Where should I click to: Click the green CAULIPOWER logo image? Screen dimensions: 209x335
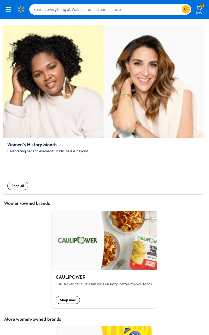[77, 240]
